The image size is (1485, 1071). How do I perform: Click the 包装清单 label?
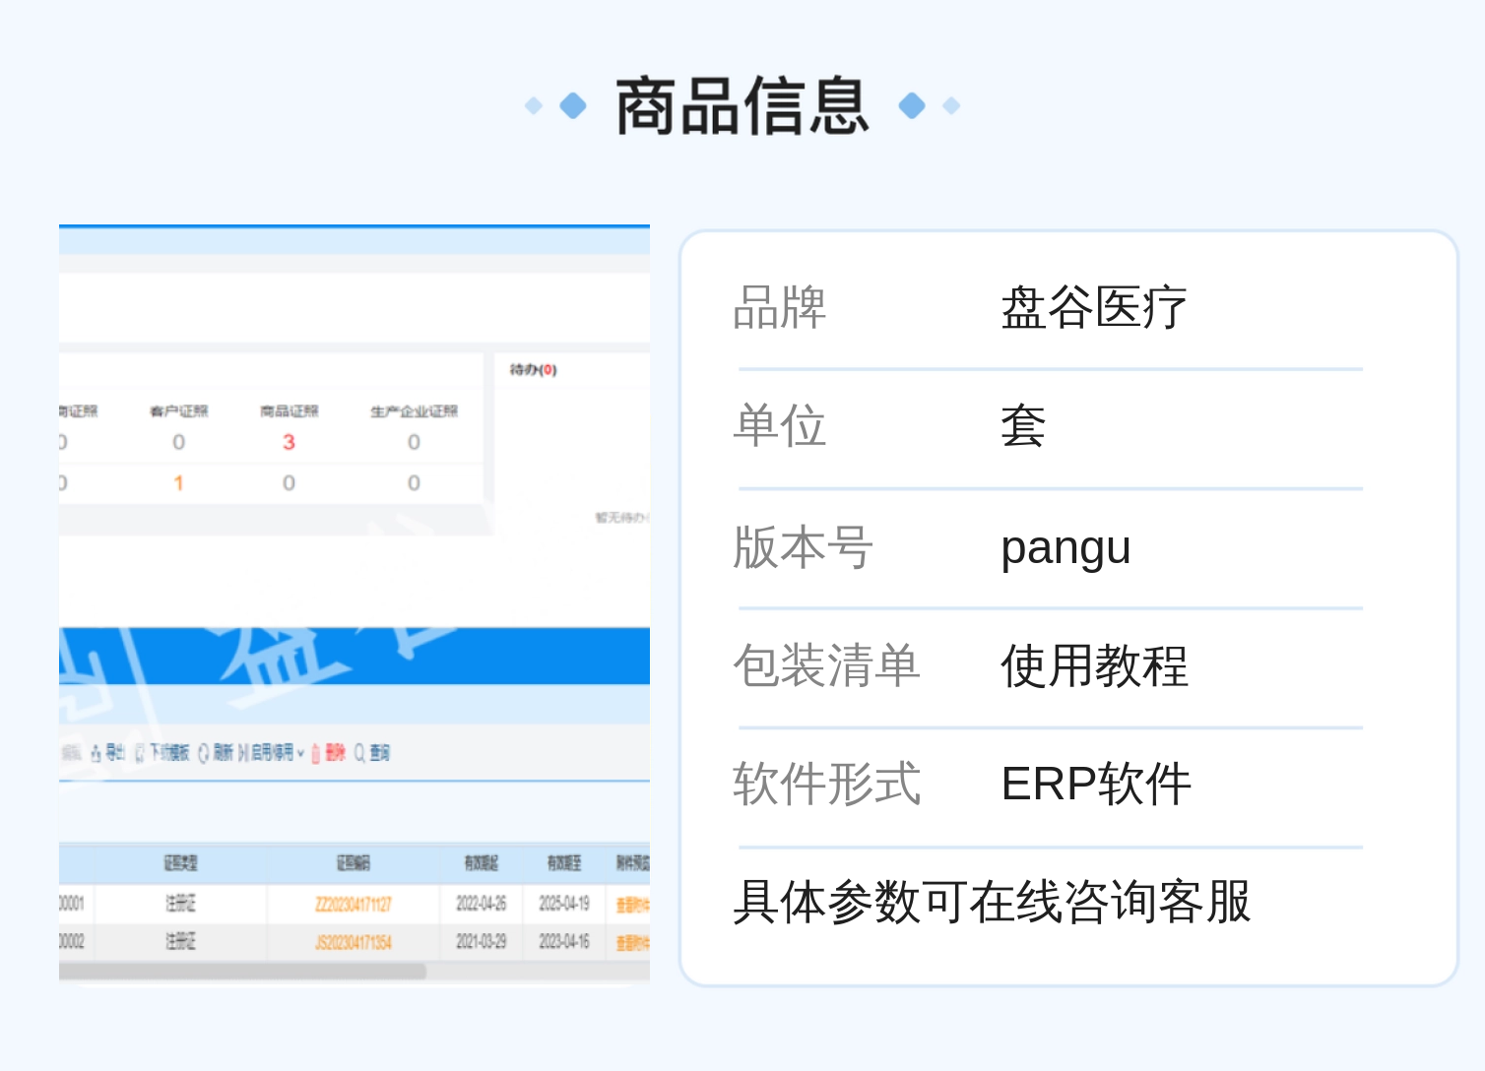coord(826,666)
